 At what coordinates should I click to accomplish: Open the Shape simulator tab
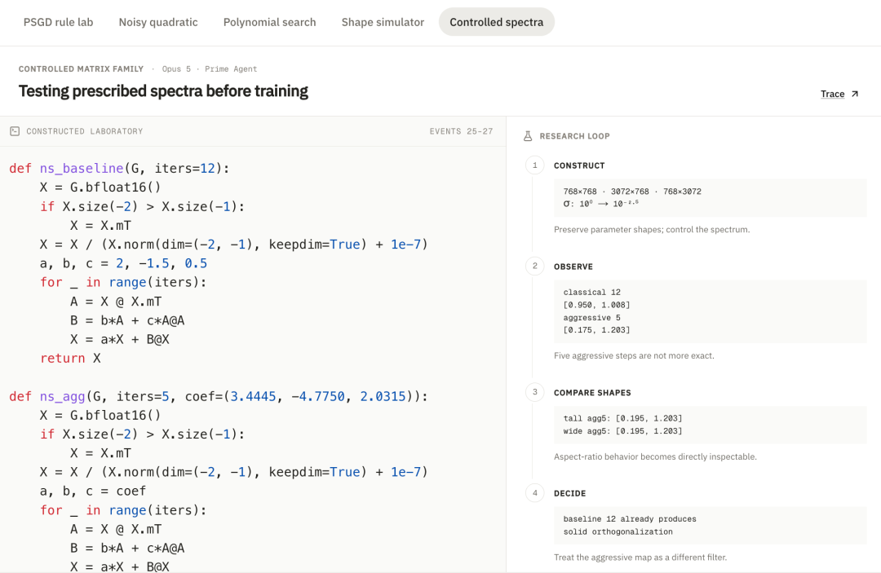(x=383, y=22)
